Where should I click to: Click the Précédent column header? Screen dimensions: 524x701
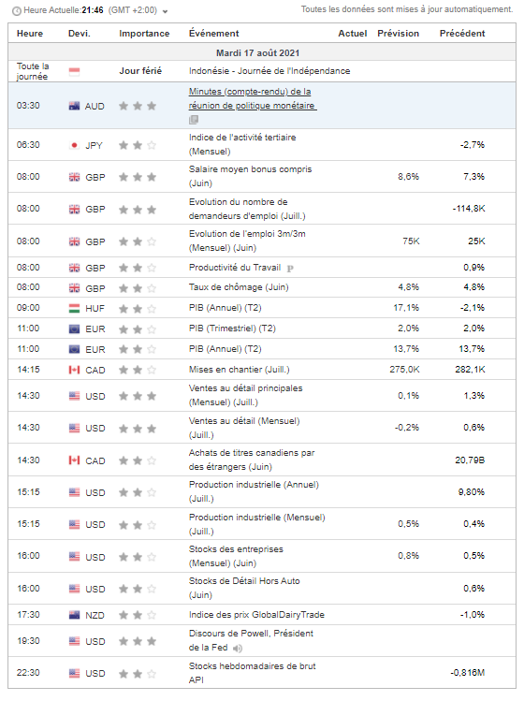point(462,34)
